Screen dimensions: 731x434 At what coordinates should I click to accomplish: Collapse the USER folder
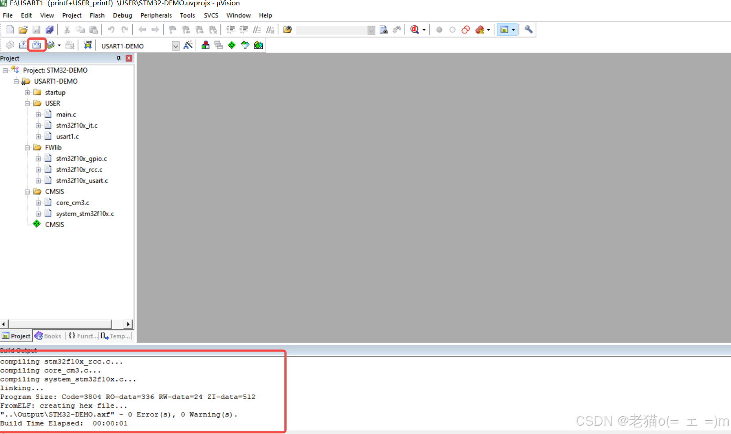27,104
